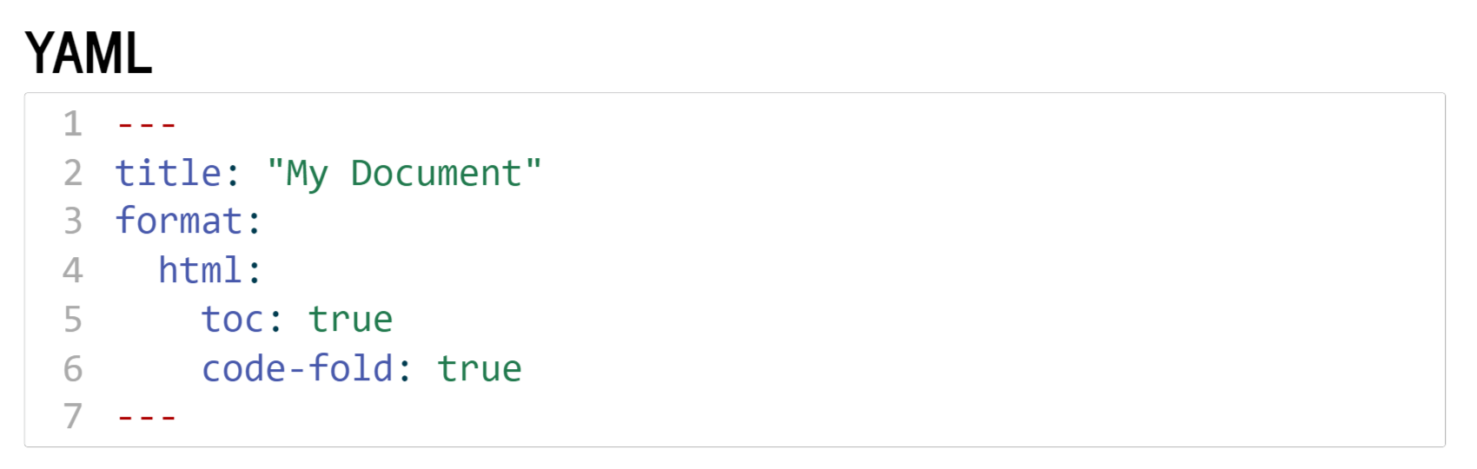The width and height of the screenshot is (1477, 469).
Task: Click line number 5 in gutter
Action: (x=73, y=320)
